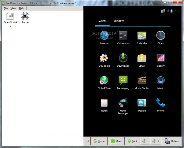Open the File menu

coord(6,8)
